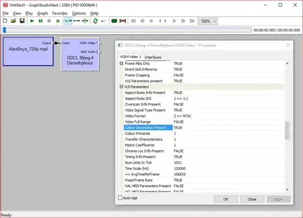Screen dimensions: 303x218
Task: Click the green circular Refresh filters icon
Action: point(95,21)
